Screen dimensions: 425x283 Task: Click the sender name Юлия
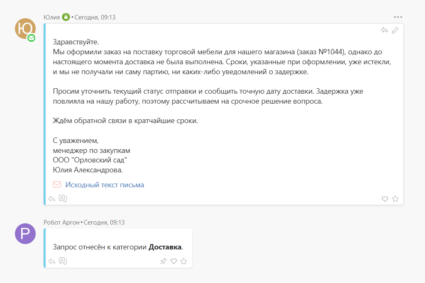(x=51, y=17)
